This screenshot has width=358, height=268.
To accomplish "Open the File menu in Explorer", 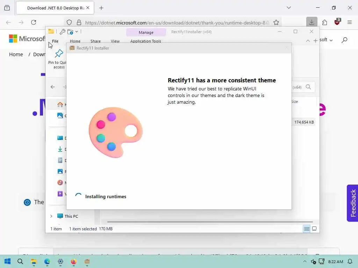I will point(55,41).
